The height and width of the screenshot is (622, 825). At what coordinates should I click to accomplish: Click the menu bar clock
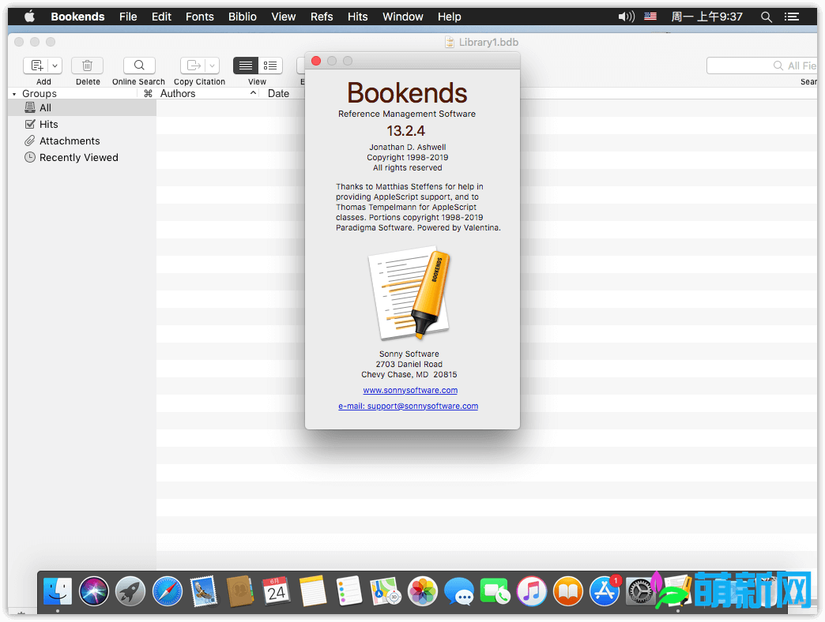(706, 17)
